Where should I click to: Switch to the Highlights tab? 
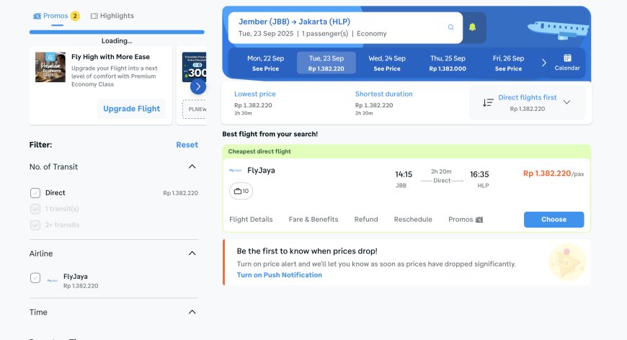click(x=112, y=16)
